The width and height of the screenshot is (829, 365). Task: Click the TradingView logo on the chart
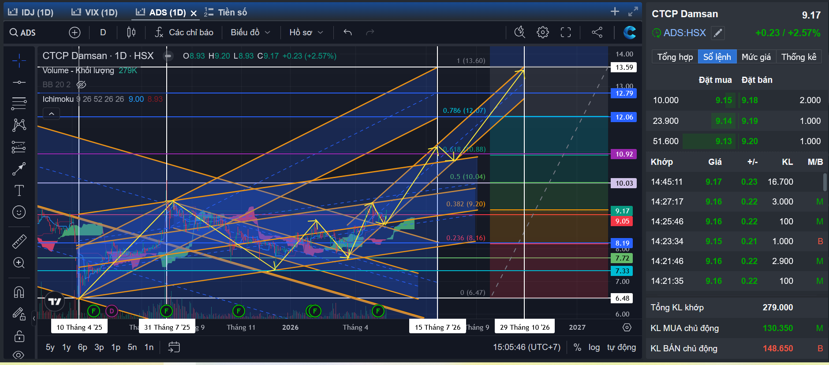[55, 302]
